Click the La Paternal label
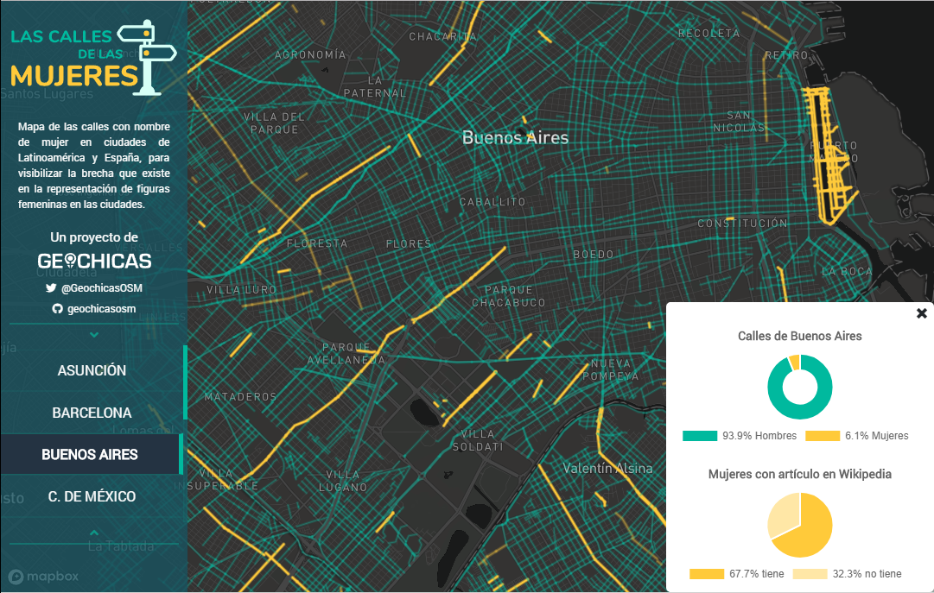 point(375,86)
